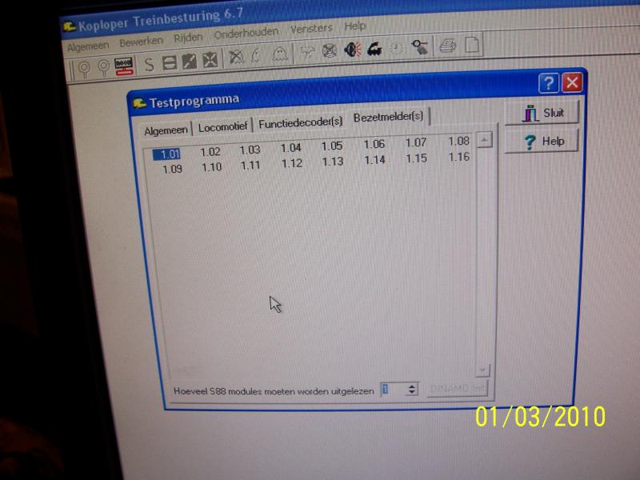640x480 pixels.
Task: Select the Bezetmelder(s) tab
Action: click(x=388, y=117)
